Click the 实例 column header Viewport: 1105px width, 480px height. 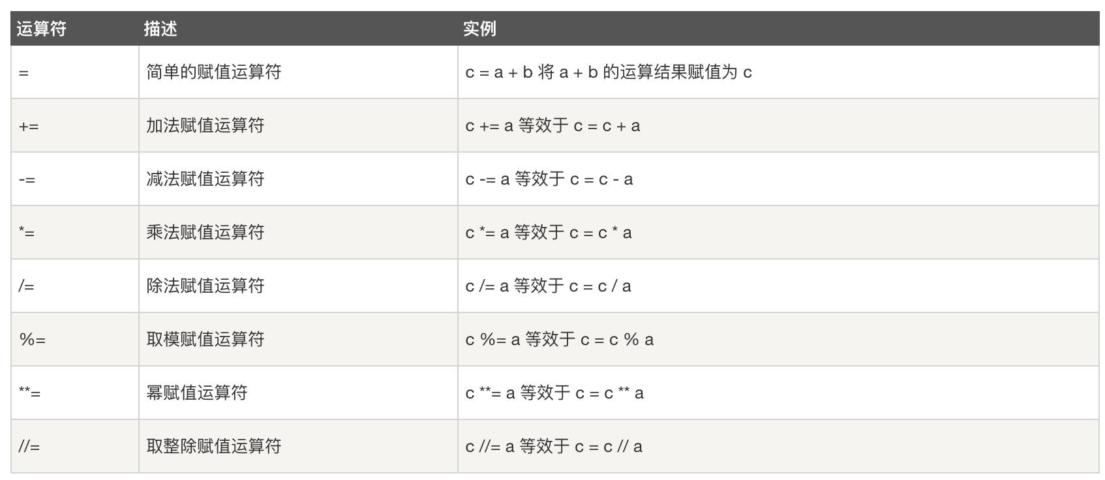(479, 29)
